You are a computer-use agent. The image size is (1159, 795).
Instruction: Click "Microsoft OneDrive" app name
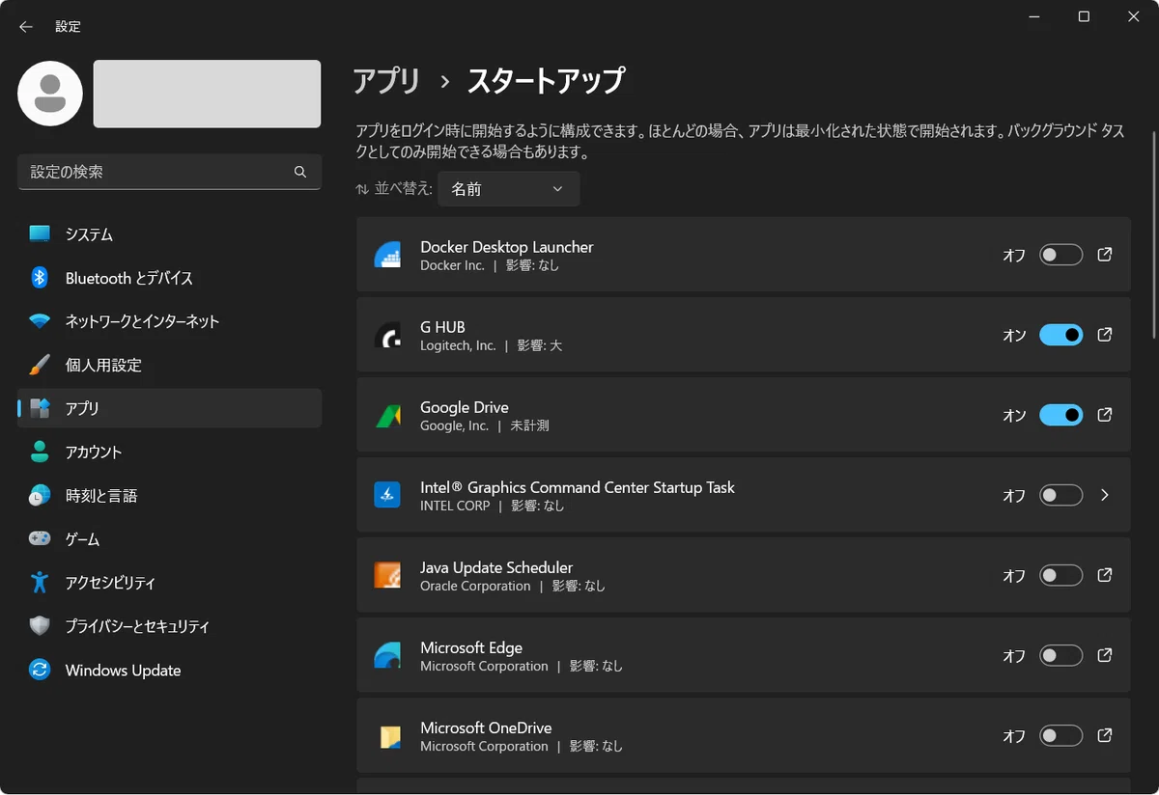(x=486, y=727)
